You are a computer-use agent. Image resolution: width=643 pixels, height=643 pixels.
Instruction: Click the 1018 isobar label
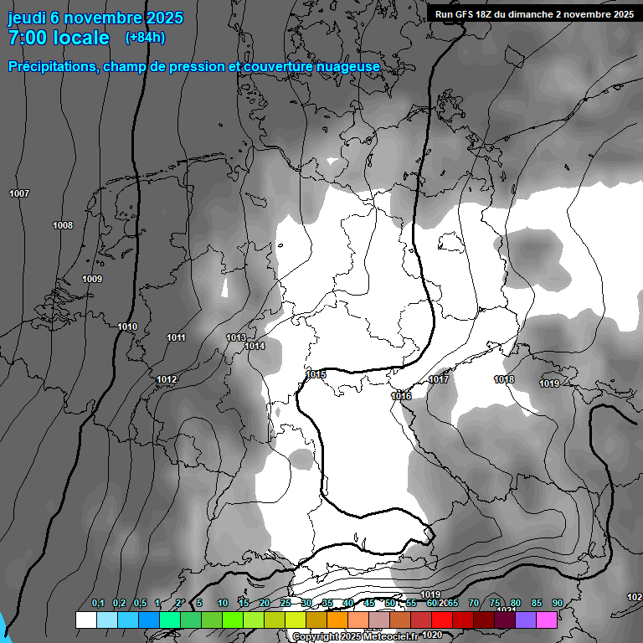[x=504, y=380]
